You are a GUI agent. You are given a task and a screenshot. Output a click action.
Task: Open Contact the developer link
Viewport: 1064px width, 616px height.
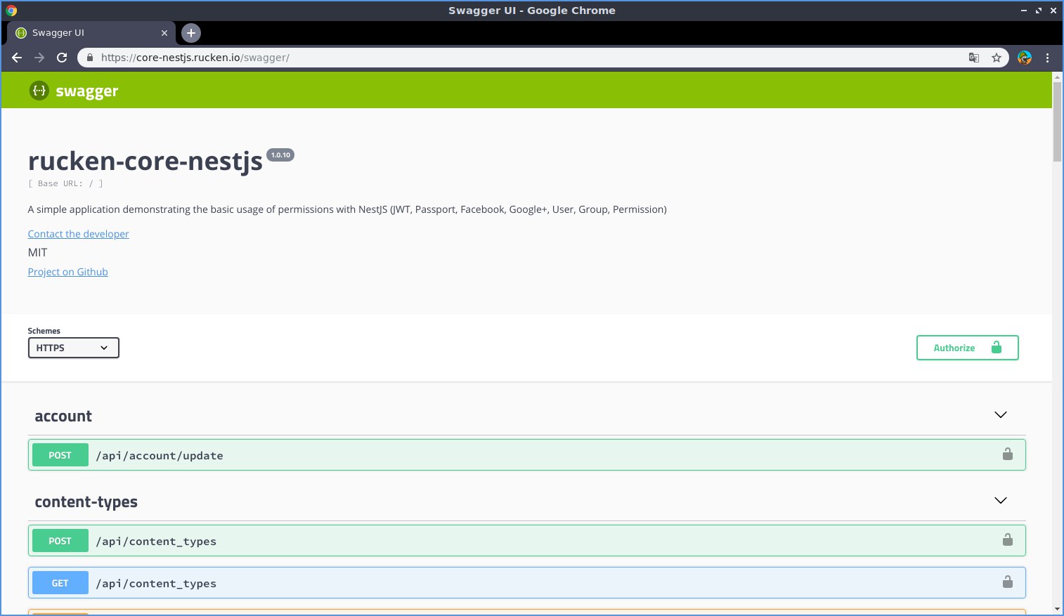pos(79,234)
